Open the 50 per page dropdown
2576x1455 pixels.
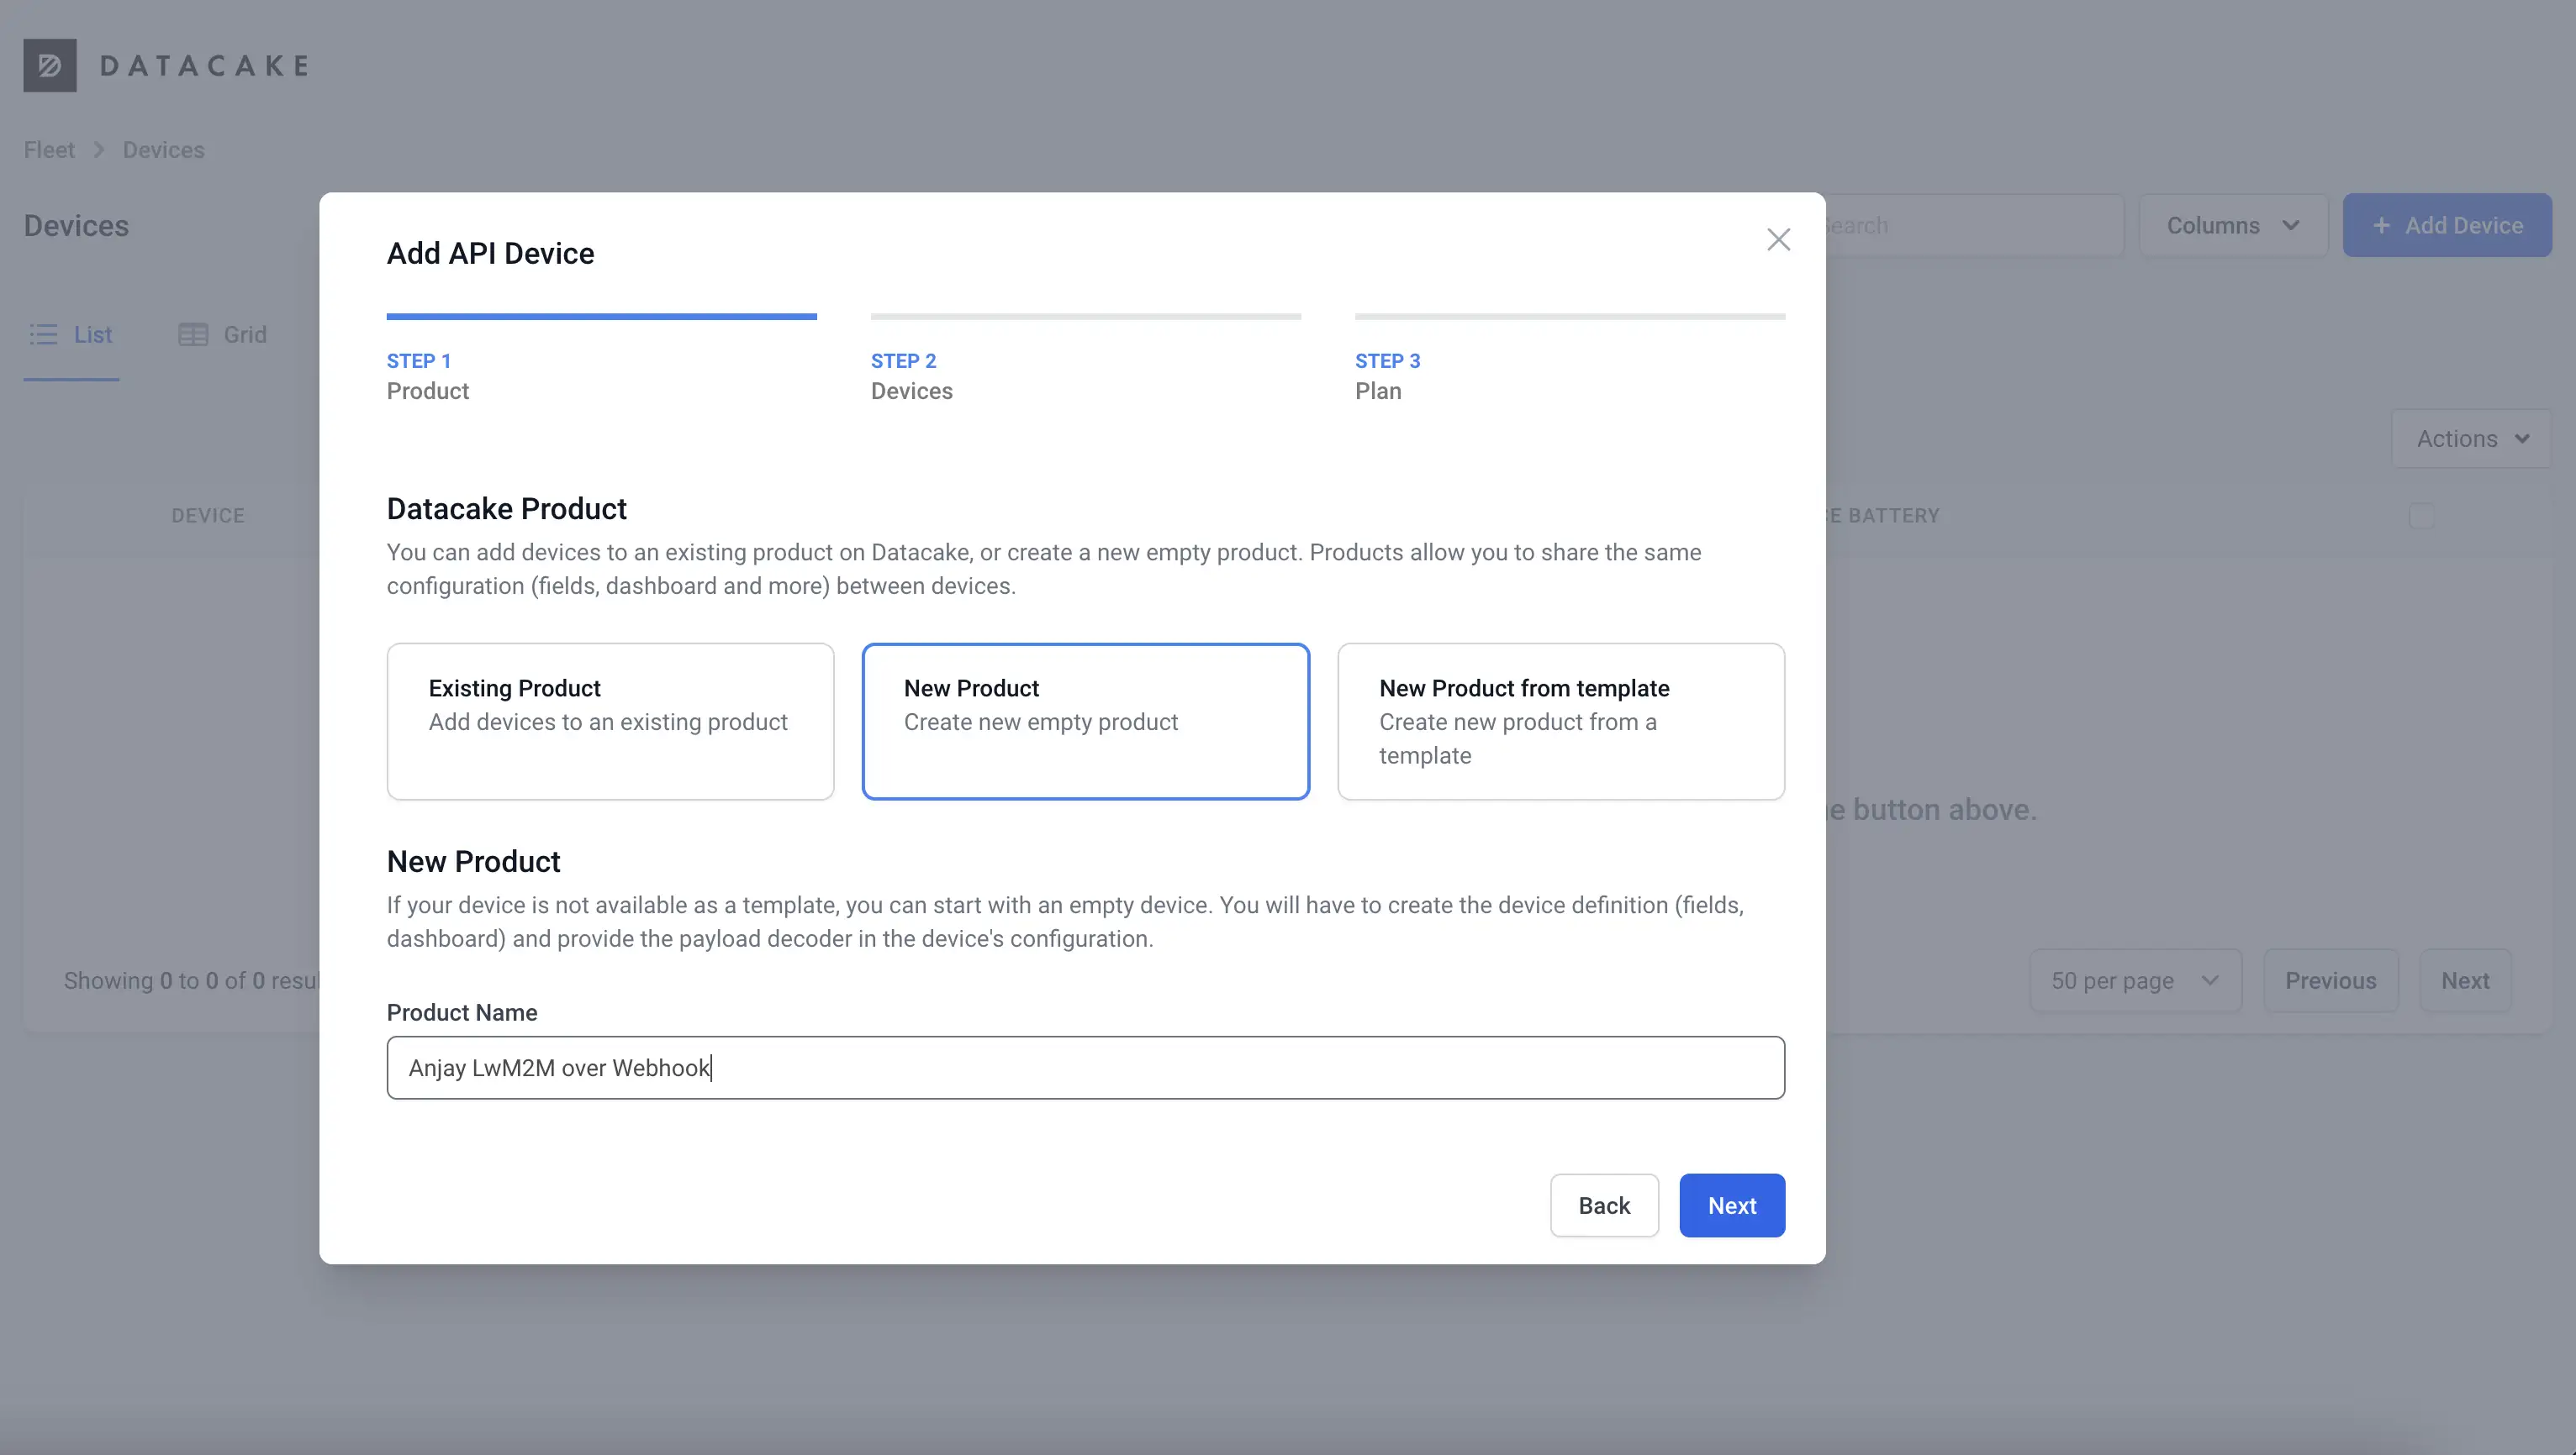[x=2135, y=980]
